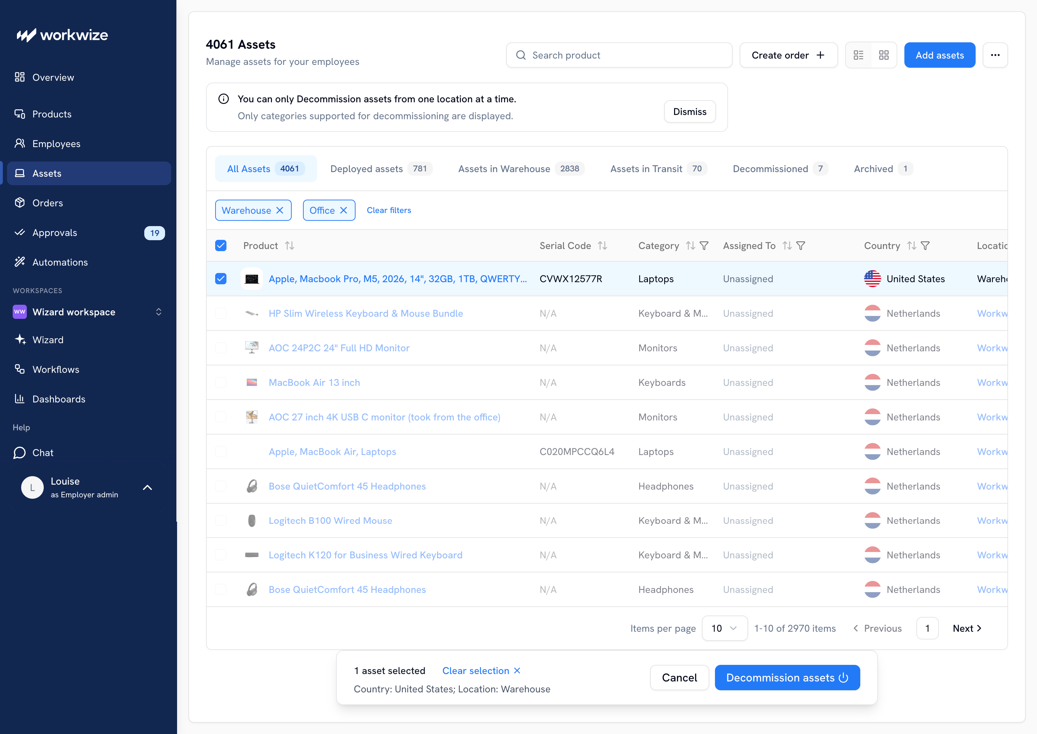This screenshot has height=734, width=1037.
Task: Check the Apple MacBook Air Laptops row checkbox
Action: coord(221,451)
